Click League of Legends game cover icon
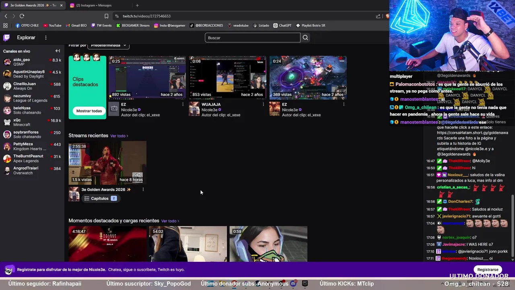The height and width of the screenshot is (290, 515). [x=275, y=109]
